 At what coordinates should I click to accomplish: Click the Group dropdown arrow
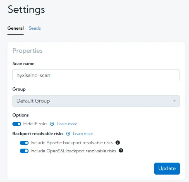[175, 101]
